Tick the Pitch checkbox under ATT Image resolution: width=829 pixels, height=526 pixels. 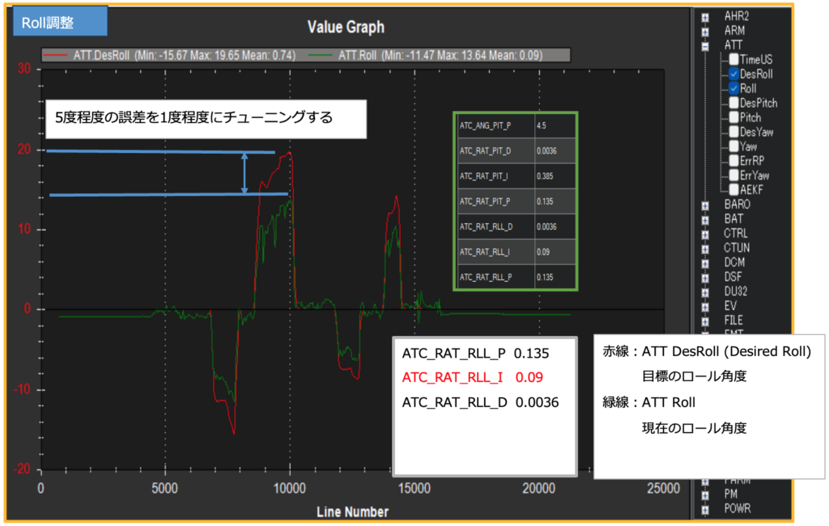(x=733, y=117)
